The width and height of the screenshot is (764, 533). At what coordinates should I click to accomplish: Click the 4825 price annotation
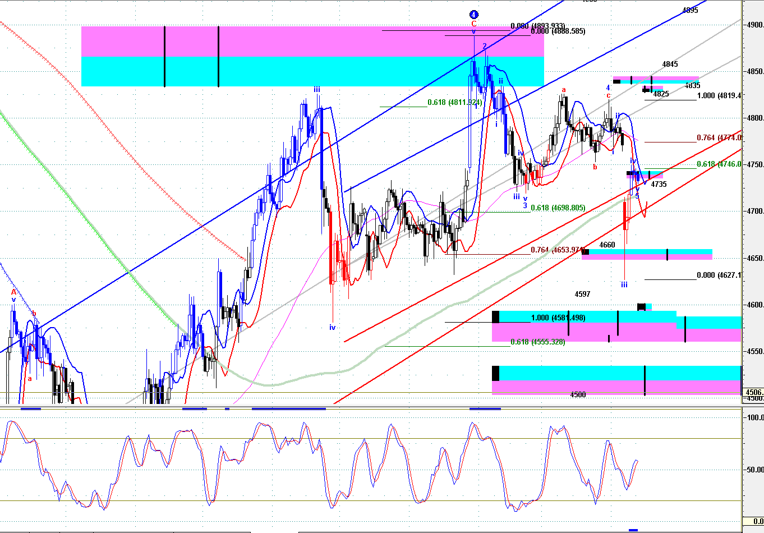661,94
